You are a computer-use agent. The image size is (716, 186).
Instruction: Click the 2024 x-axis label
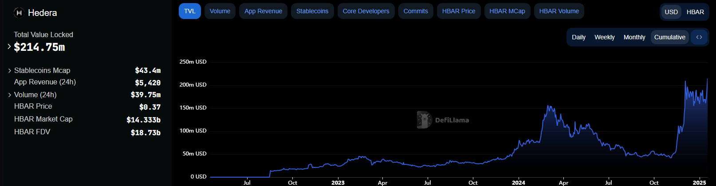click(518, 182)
